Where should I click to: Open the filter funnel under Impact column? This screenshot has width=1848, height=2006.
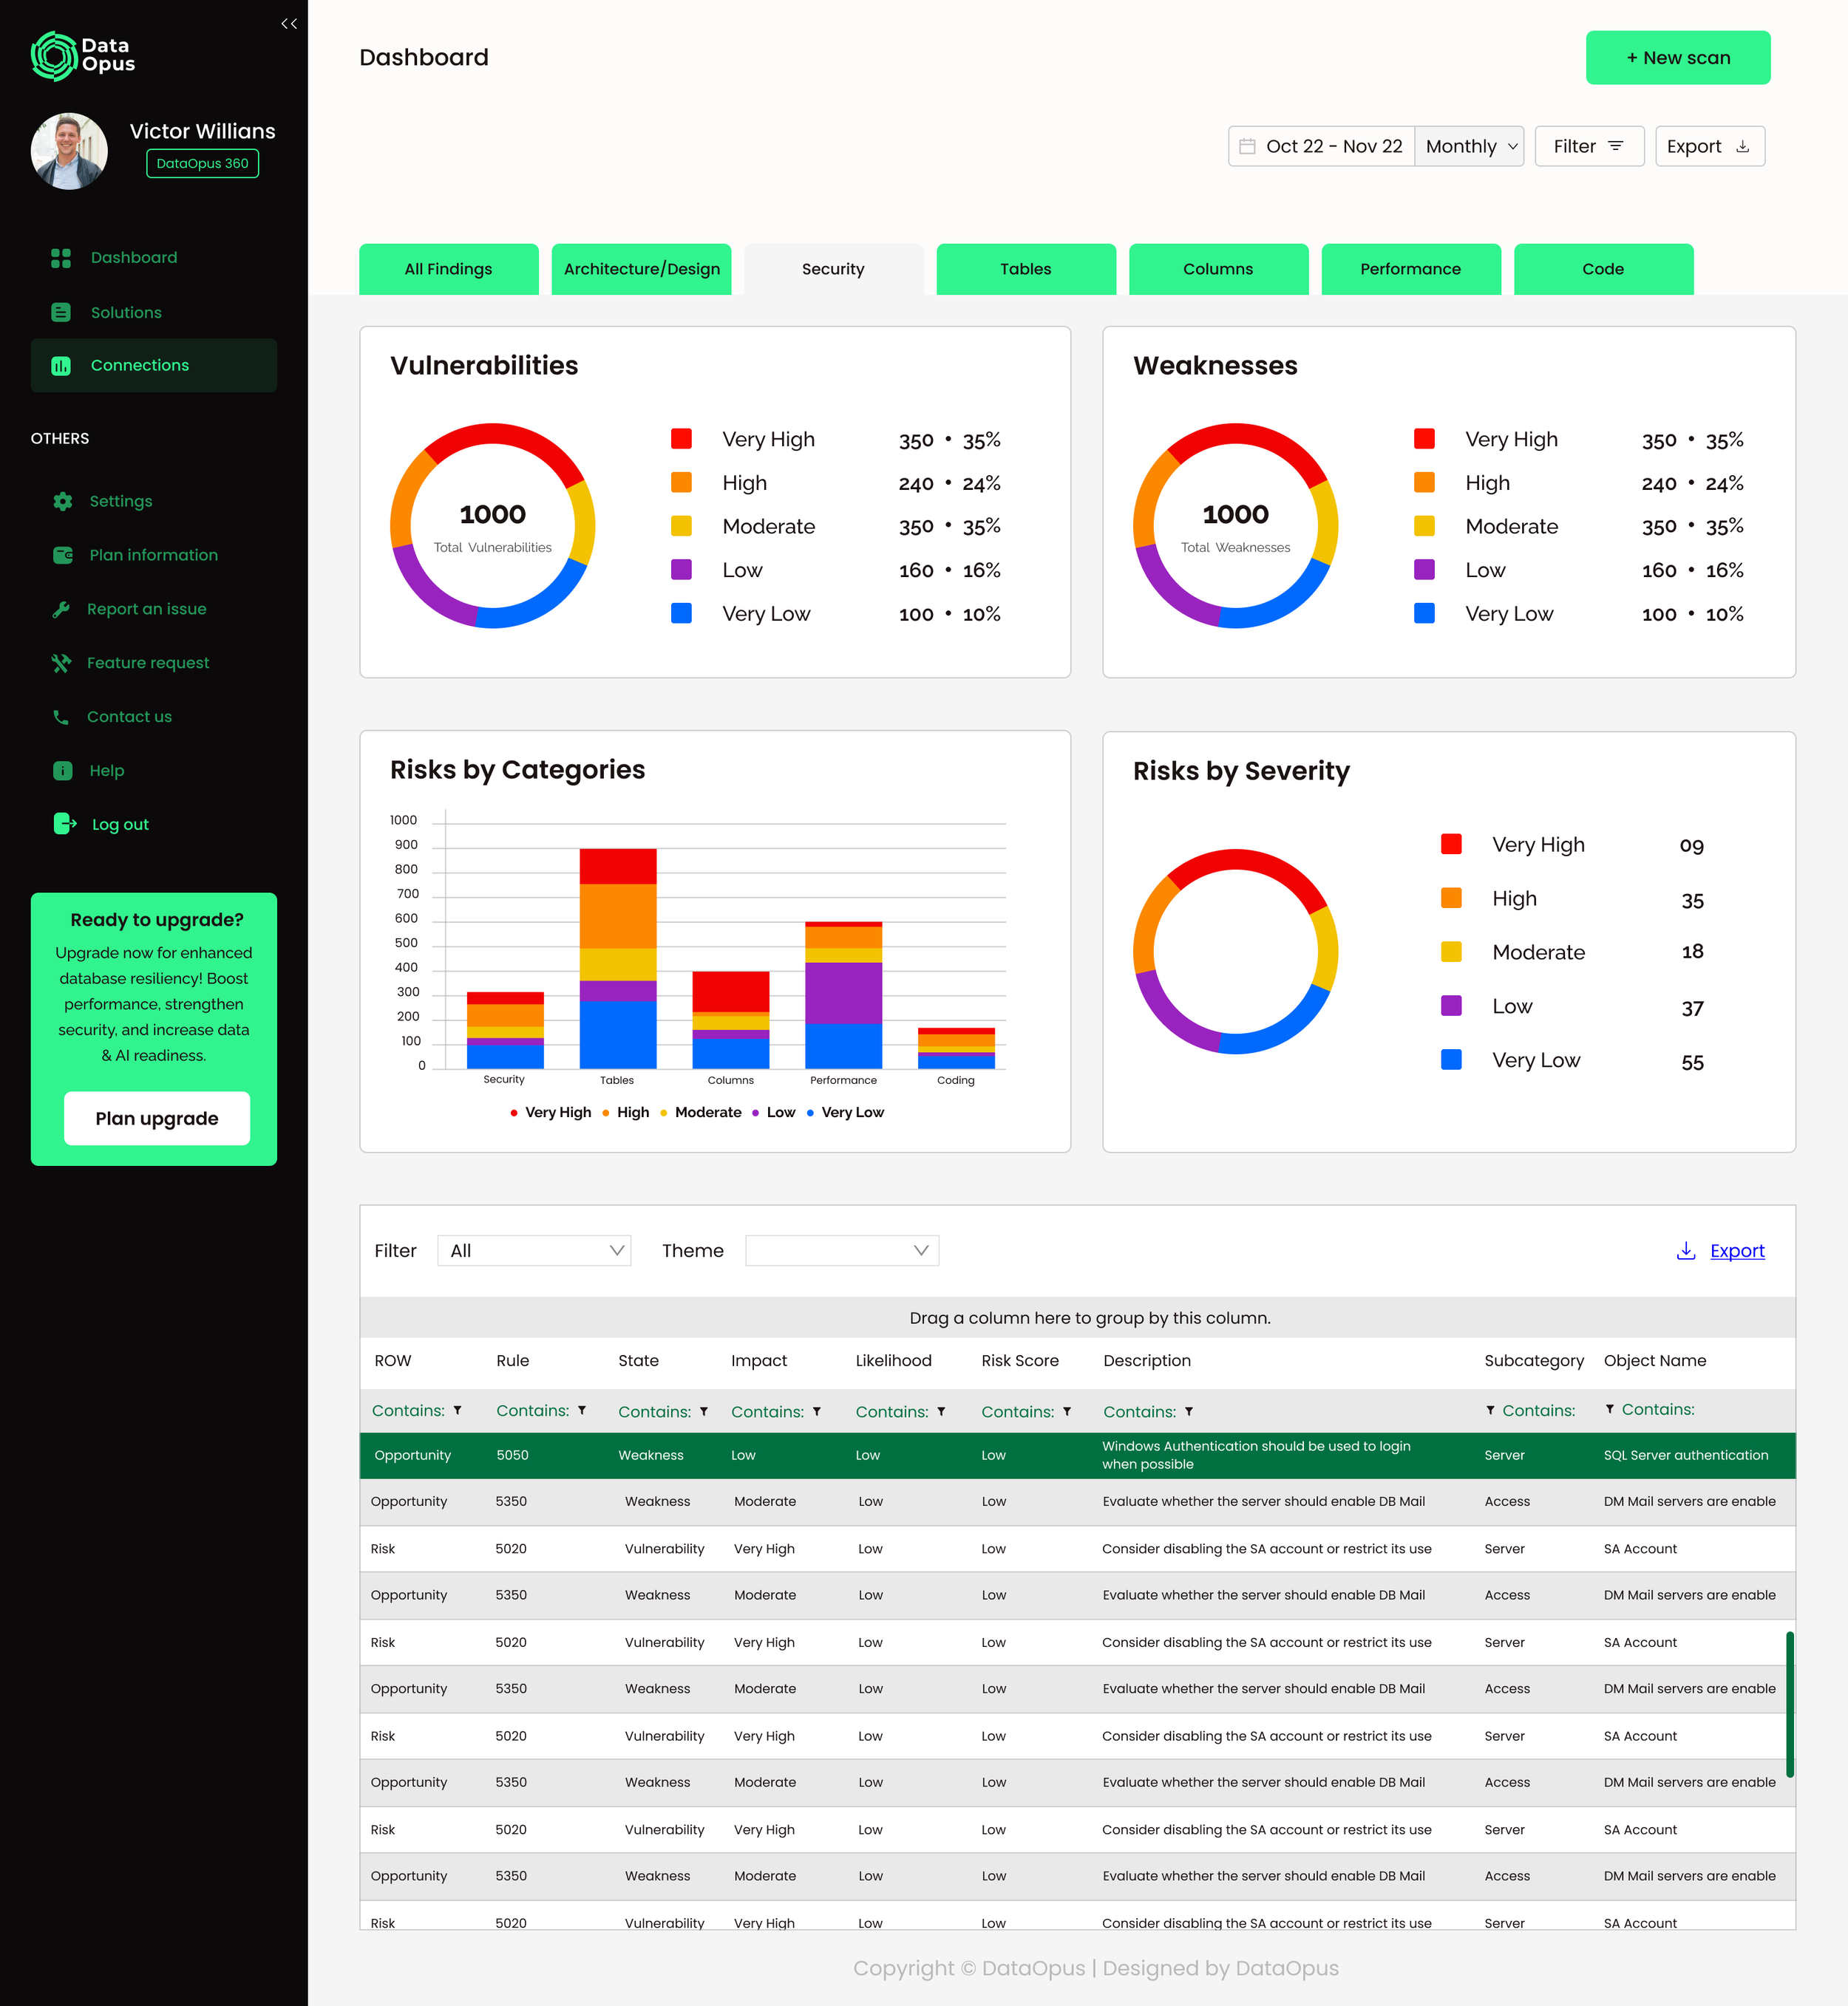coord(817,1412)
